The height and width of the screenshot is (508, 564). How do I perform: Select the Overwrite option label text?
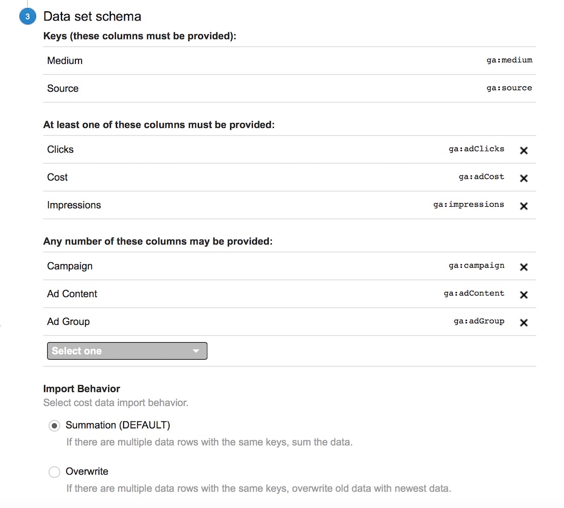(87, 471)
